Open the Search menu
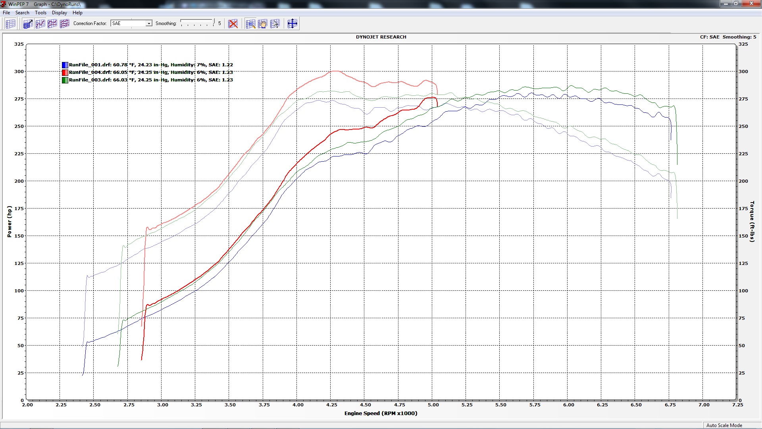The image size is (762, 429). point(22,13)
